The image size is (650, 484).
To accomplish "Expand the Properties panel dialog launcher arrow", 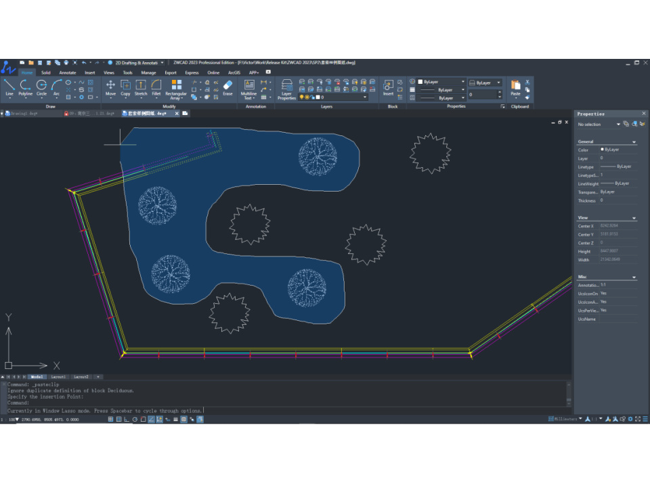I will [503, 106].
